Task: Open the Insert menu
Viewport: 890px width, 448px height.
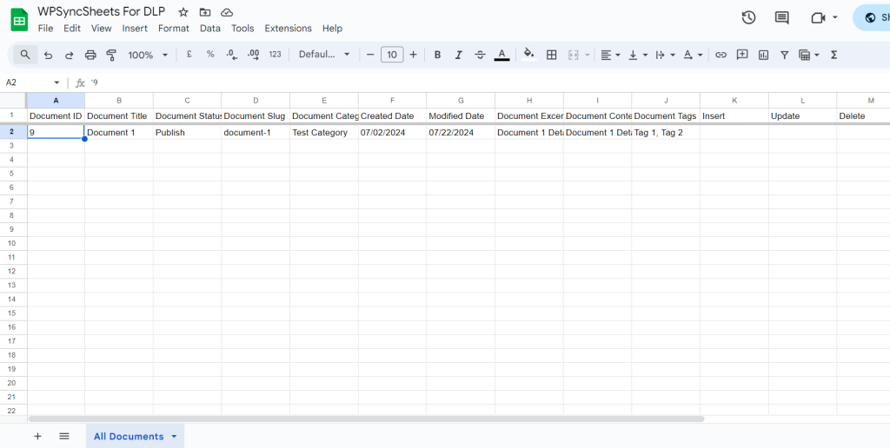Action: pos(135,29)
